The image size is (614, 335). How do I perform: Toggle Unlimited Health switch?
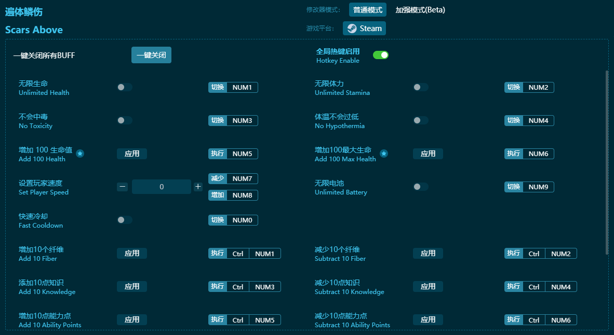pos(125,87)
